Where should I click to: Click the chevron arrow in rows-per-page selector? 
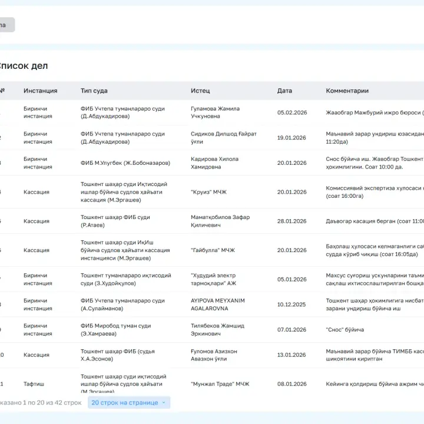click(164, 403)
